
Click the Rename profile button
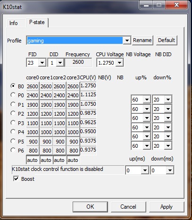pos(142,40)
